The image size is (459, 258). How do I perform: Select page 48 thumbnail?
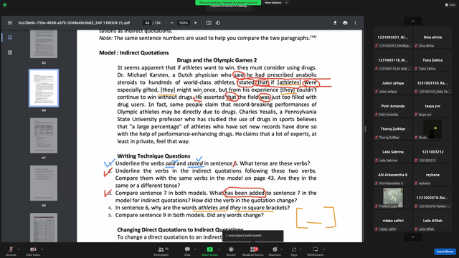coord(44,183)
